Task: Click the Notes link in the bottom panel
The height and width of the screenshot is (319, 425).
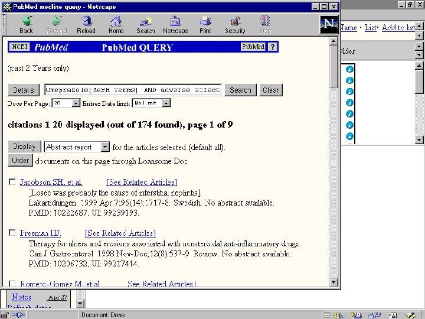Action: 21,297
